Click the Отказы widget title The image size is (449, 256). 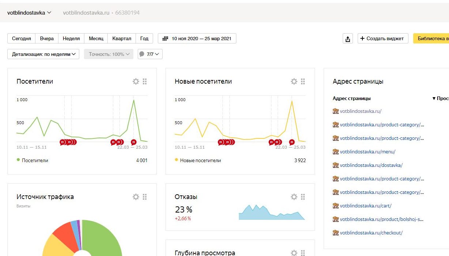(x=186, y=197)
